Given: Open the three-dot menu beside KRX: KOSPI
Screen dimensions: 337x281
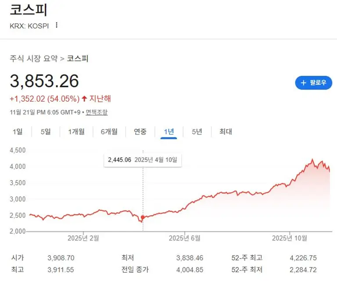Looking at the screenshot, I should click(x=56, y=25).
